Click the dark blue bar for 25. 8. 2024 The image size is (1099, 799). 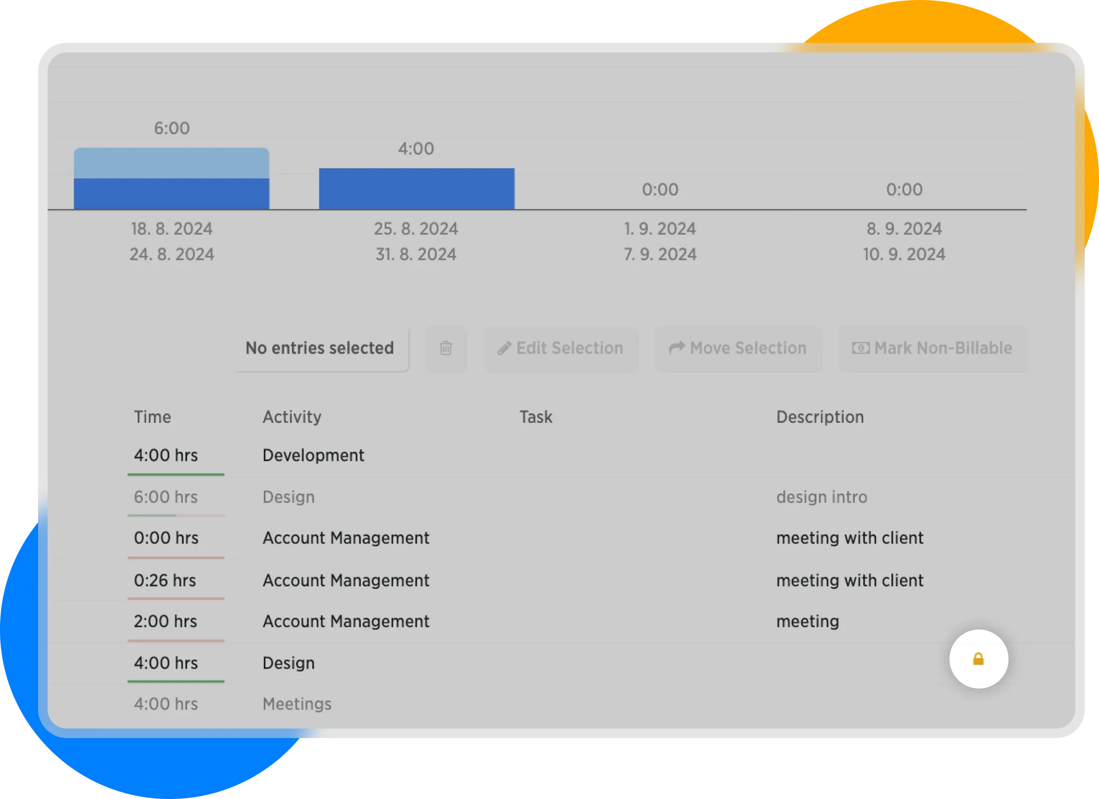point(416,189)
